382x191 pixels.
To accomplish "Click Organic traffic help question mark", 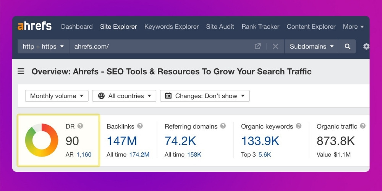I will coord(363,126).
